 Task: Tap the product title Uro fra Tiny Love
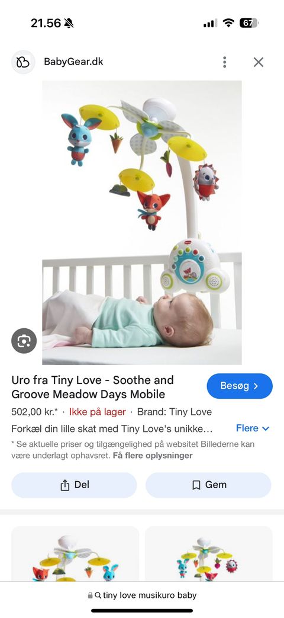pos(92,387)
